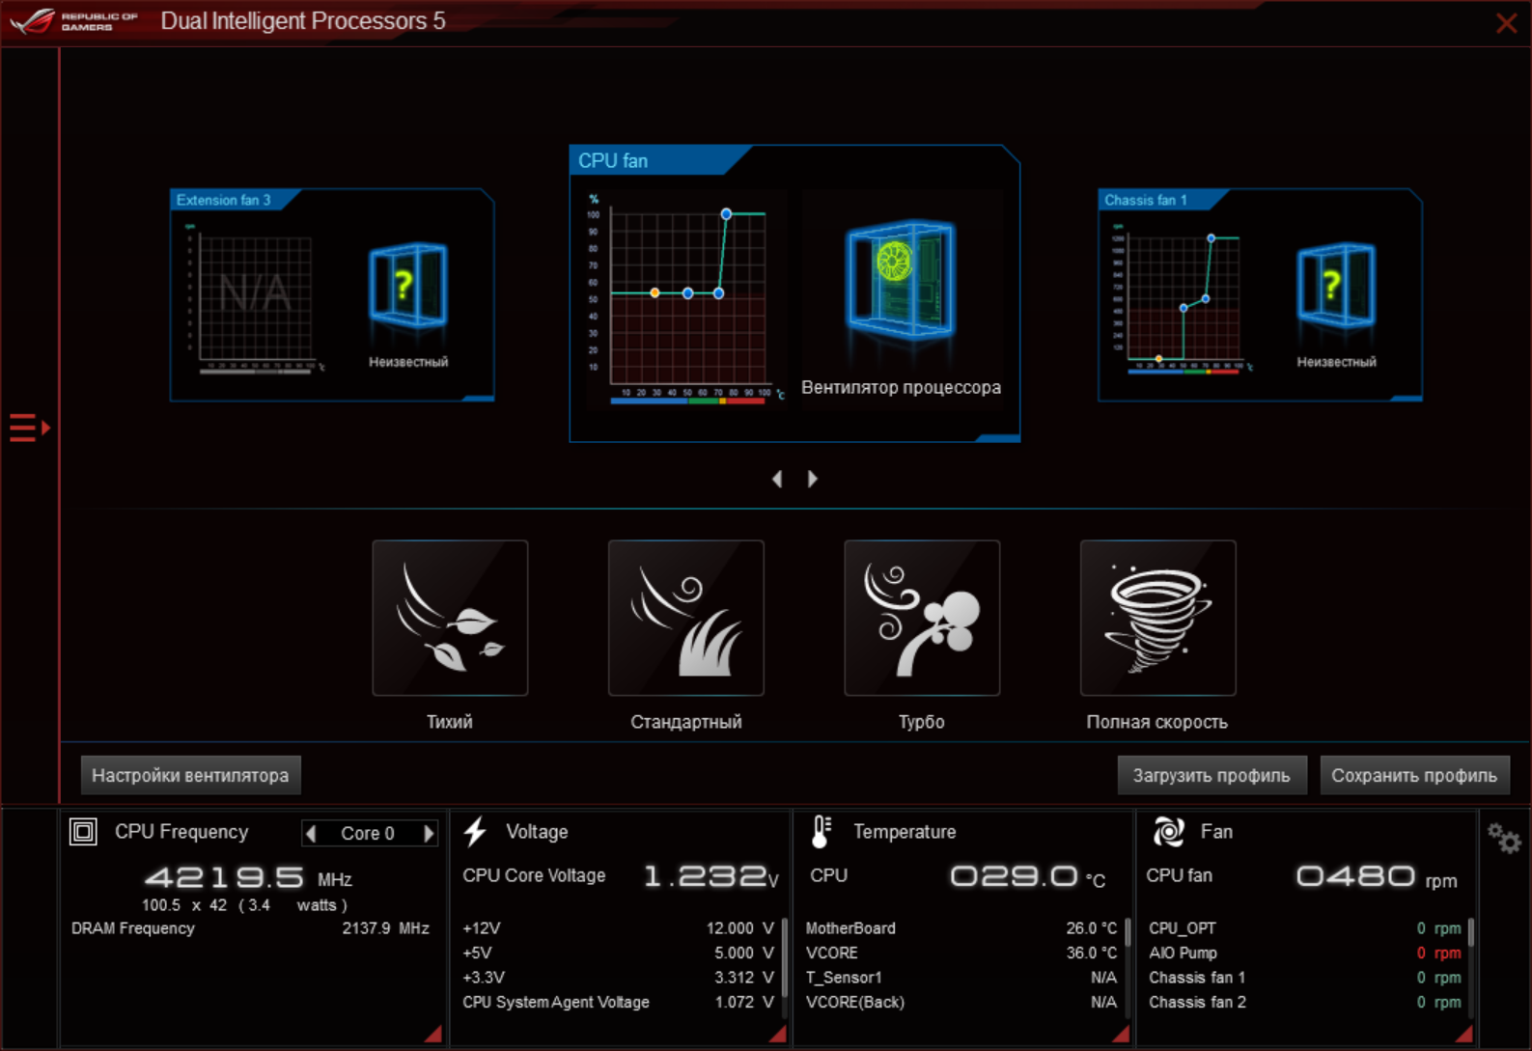Screen dimensions: 1532x1051
Task: Click the Вентилятор процессора label
Action: point(901,387)
